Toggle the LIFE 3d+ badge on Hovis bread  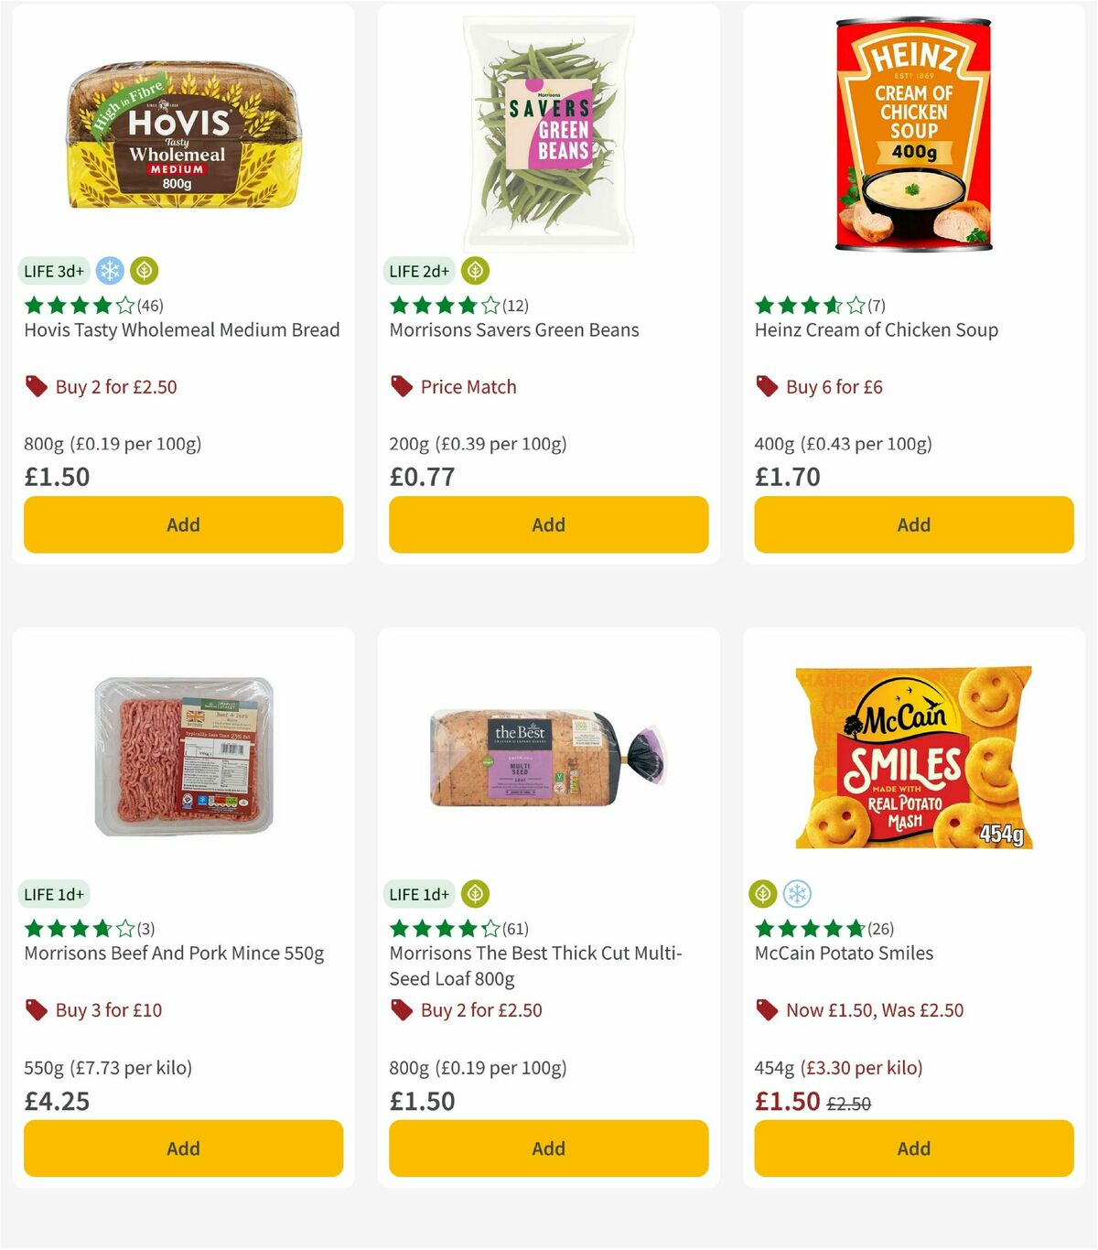click(53, 271)
